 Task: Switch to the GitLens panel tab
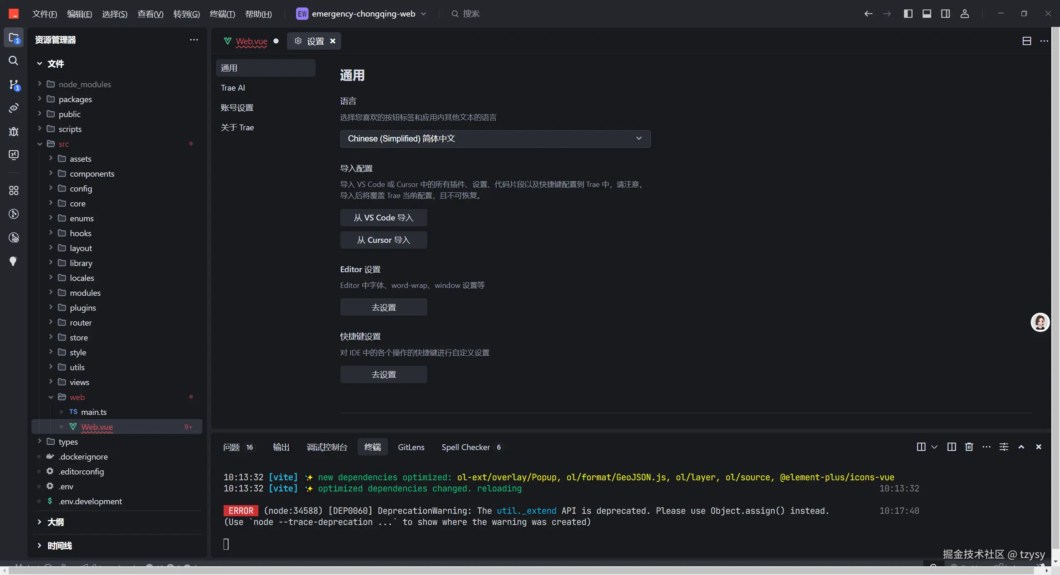[x=411, y=447]
